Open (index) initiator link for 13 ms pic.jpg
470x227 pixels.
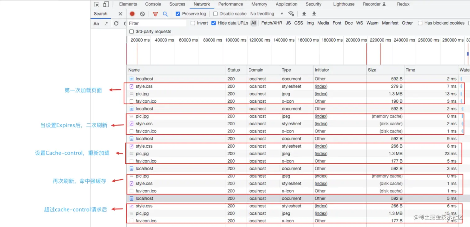(321, 94)
